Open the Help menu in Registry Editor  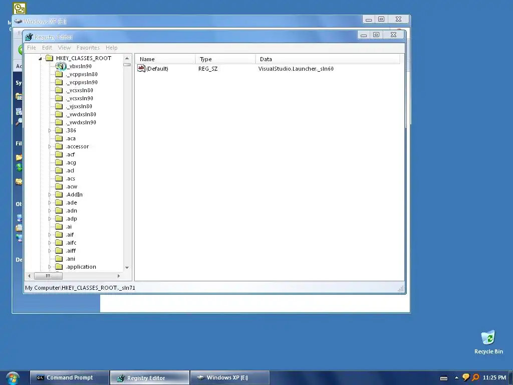(x=112, y=48)
